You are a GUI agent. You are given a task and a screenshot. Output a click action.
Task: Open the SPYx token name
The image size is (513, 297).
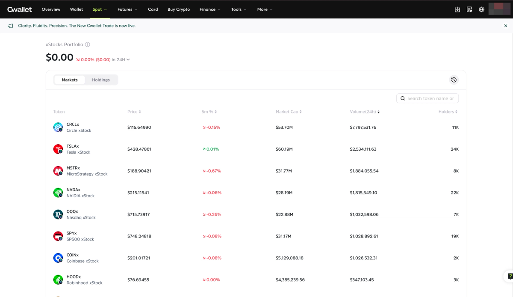(x=72, y=233)
